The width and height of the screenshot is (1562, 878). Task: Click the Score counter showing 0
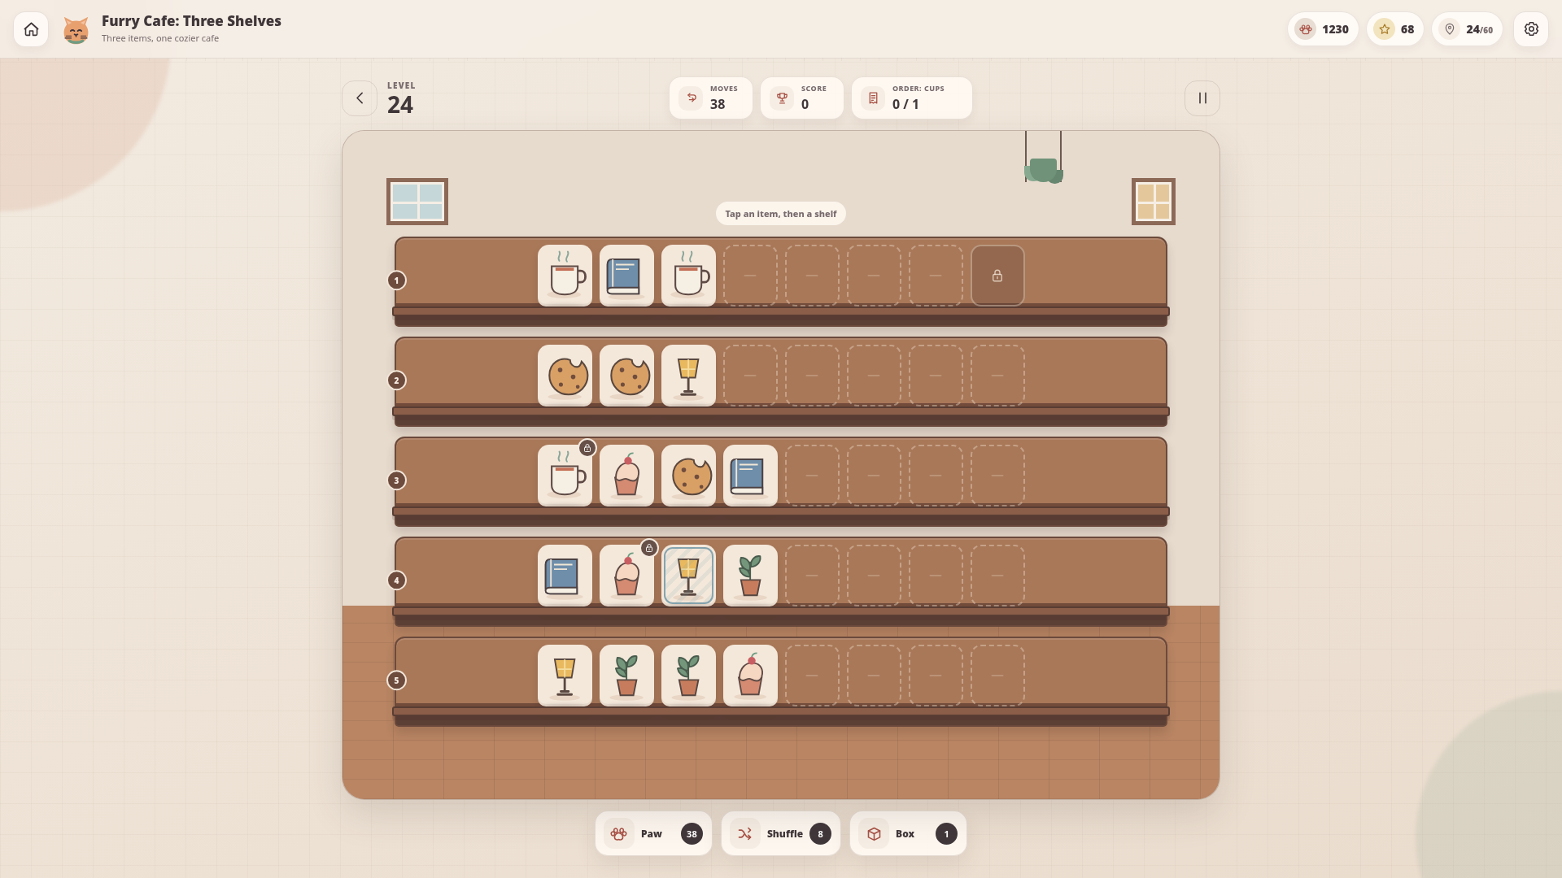(802, 98)
